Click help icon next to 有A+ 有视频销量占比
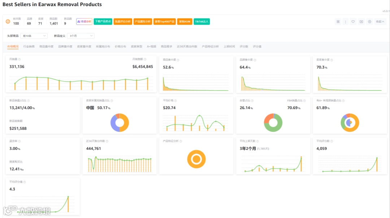This screenshot has width=390, height=218. [x=343, y=101]
